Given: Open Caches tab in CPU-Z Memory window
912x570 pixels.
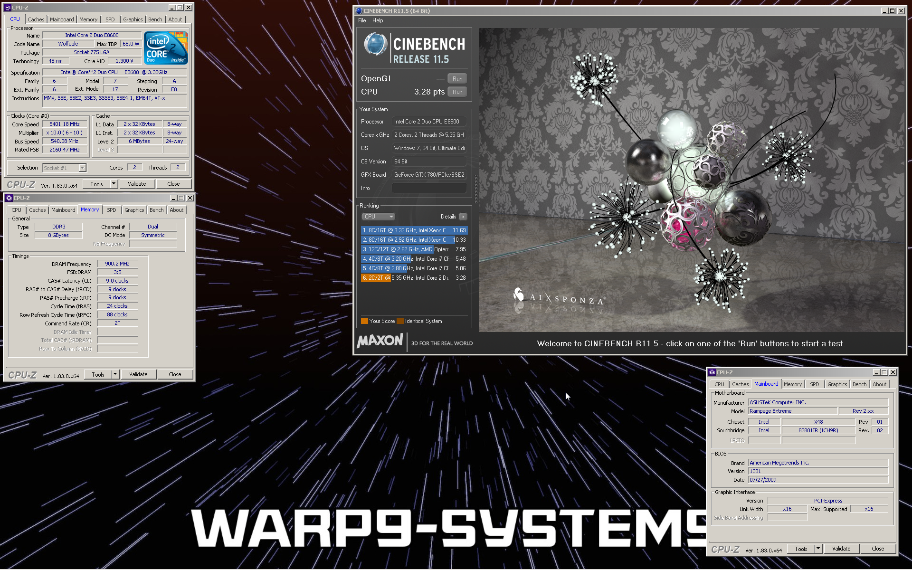Looking at the screenshot, I should tap(38, 210).
